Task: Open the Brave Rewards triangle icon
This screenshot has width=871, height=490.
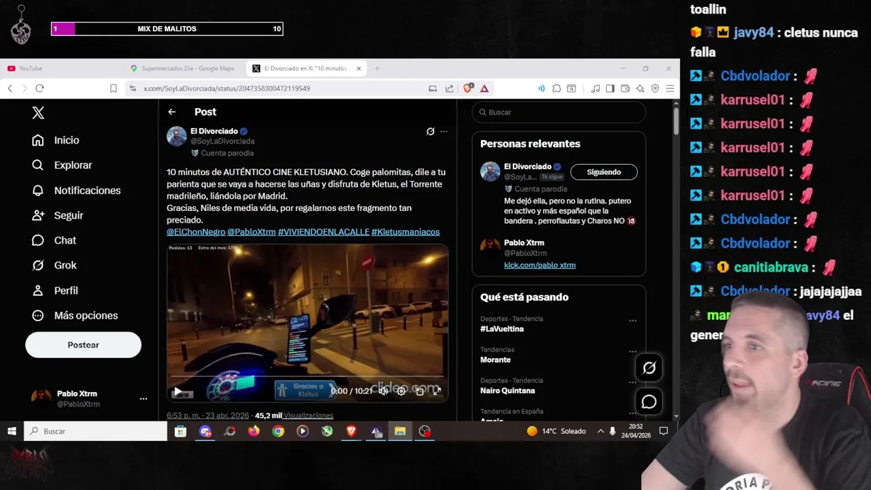Action: pos(484,88)
